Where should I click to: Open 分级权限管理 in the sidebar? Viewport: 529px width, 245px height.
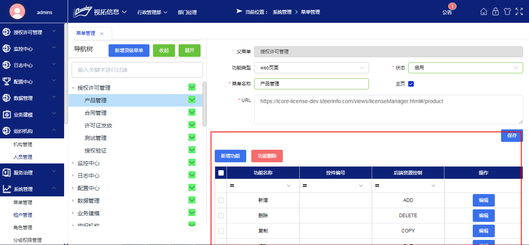28,240
